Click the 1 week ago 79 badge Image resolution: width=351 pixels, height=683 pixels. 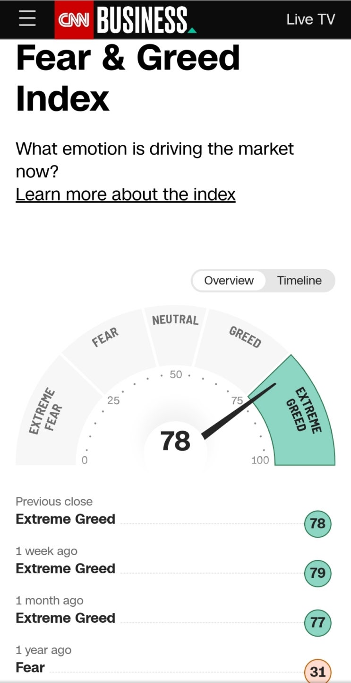tap(317, 573)
